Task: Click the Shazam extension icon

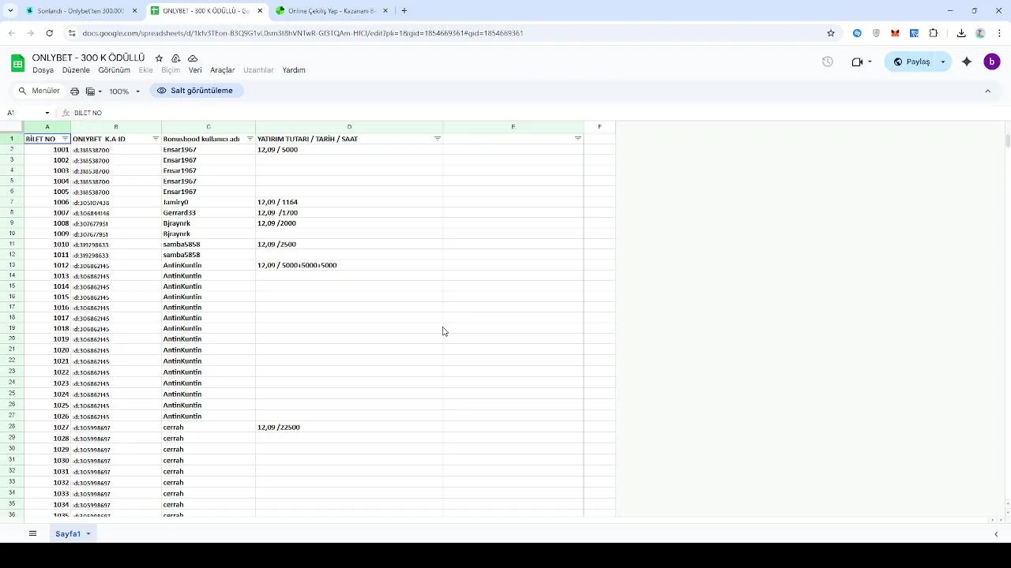Action: point(857,33)
